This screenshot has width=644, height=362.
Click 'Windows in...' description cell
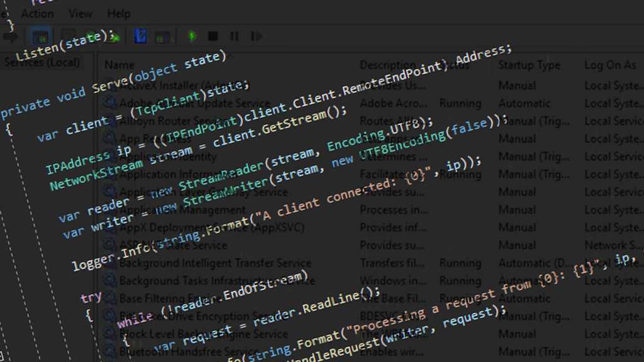point(392,281)
